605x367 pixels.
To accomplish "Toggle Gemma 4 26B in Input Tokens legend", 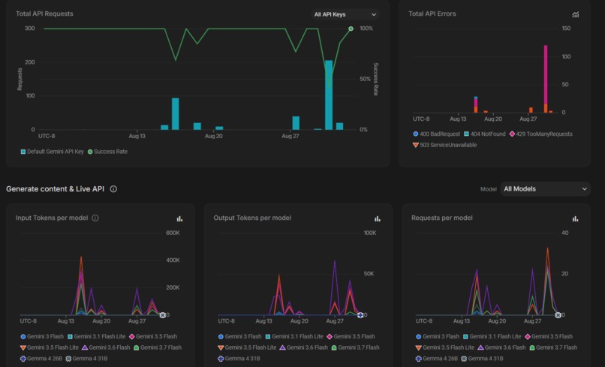I will pyautogui.click(x=41, y=359).
